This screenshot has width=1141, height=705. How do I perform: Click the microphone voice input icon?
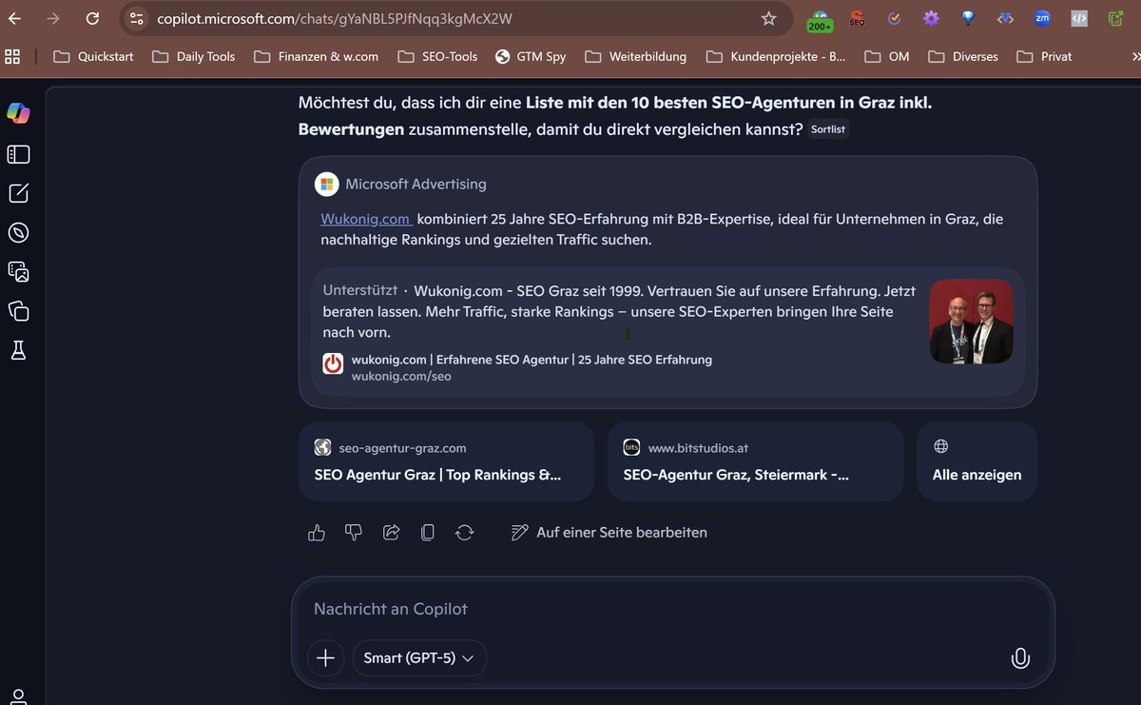pyautogui.click(x=1020, y=658)
